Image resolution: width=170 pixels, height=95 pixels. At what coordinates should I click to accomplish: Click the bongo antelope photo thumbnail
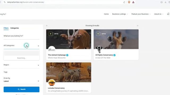69,39
